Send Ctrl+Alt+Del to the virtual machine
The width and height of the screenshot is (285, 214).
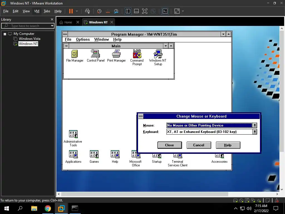point(87,11)
